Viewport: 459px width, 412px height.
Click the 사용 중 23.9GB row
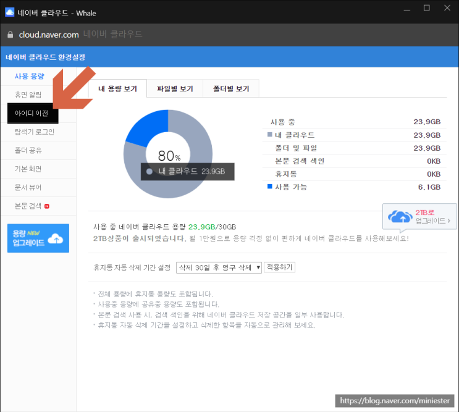(x=355, y=122)
